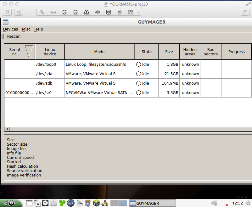Select the /dev/sda device row
The height and width of the screenshot is (207, 252).
click(x=128, y=74)
